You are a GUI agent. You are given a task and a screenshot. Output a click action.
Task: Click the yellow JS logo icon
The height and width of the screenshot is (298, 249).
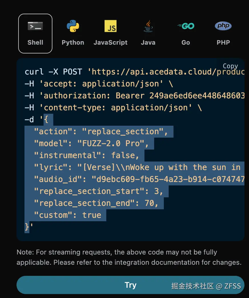[x=111, y=26]
